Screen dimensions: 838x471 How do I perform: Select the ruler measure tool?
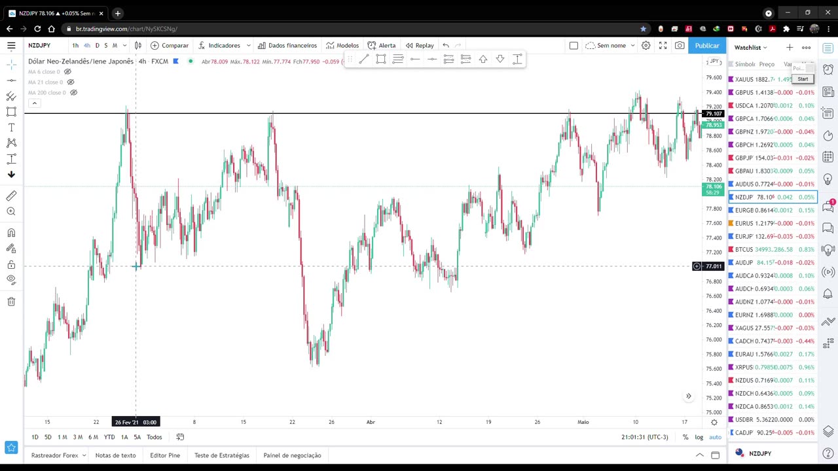(x=11, y=196)
